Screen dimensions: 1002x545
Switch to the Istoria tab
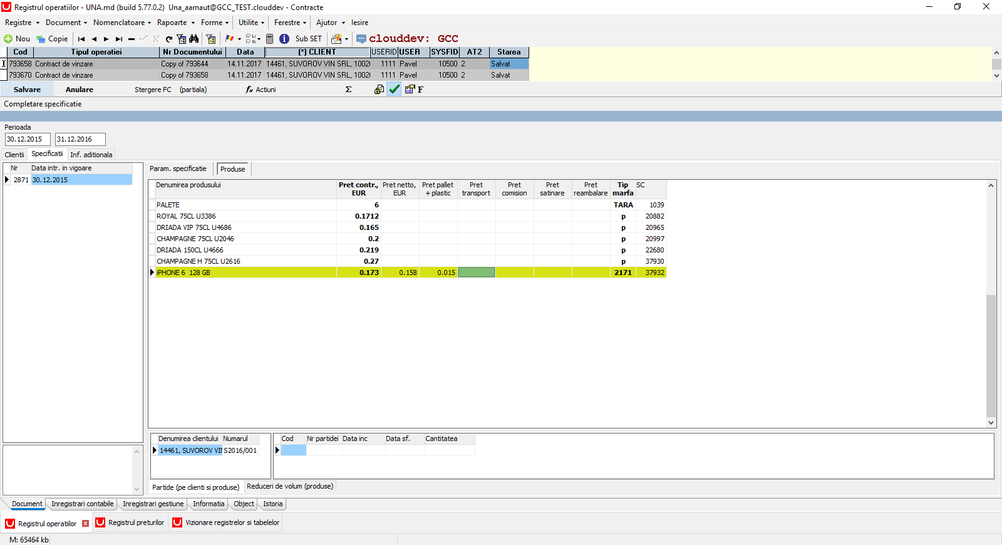pos(273,504)
